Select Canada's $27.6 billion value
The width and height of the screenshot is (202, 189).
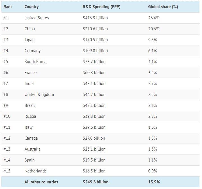[x=94, y=138]
